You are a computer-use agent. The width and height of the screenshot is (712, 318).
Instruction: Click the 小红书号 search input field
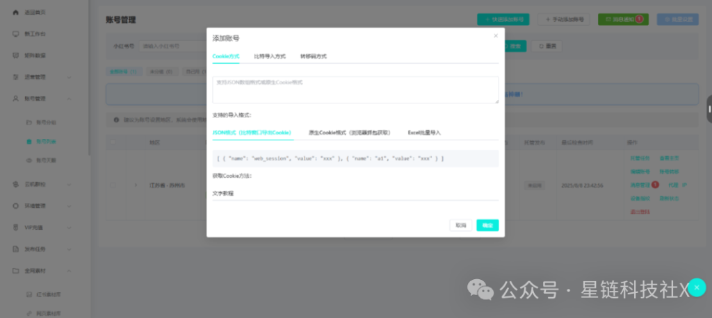click(172, 46)
